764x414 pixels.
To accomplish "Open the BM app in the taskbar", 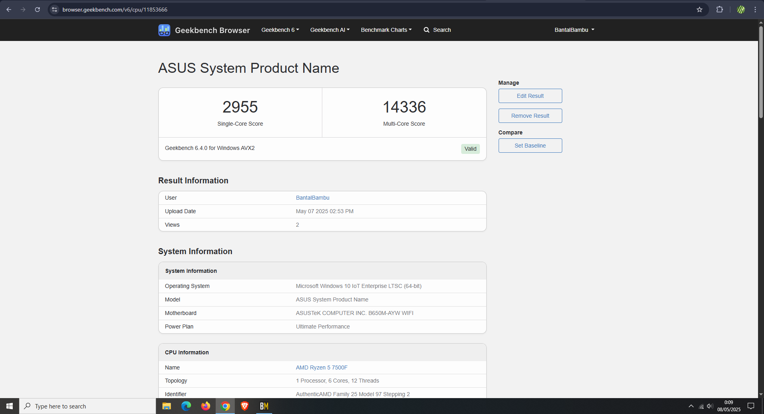I will [264, 406].
